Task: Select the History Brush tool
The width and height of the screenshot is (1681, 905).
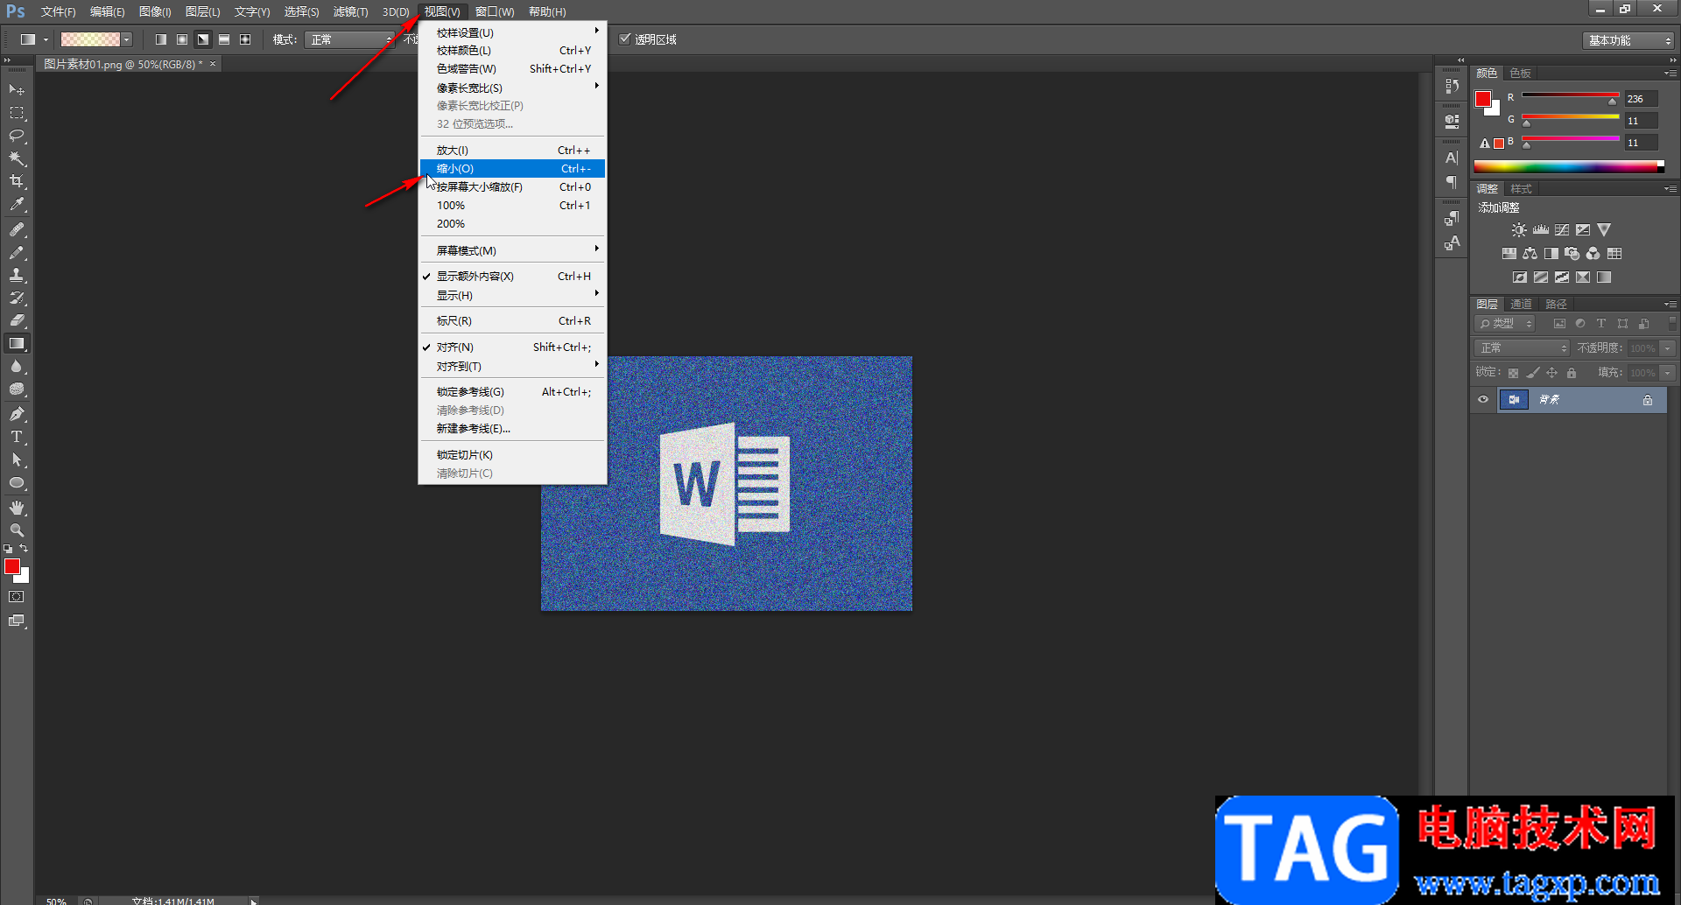Action: (x=17, y=298)
